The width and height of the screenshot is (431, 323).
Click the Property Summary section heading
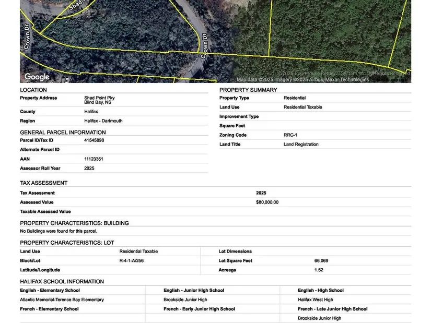[248, 90]
